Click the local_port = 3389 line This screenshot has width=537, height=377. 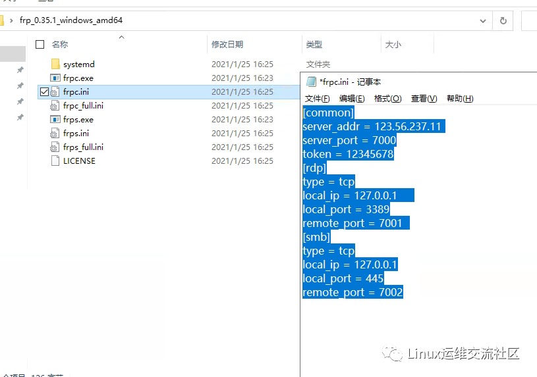click(346, 209)
